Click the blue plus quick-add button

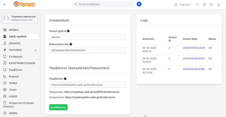(x=139, y=4)
